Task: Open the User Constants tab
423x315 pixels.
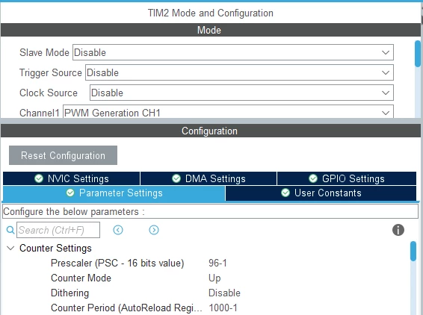Action: point(321,193)
